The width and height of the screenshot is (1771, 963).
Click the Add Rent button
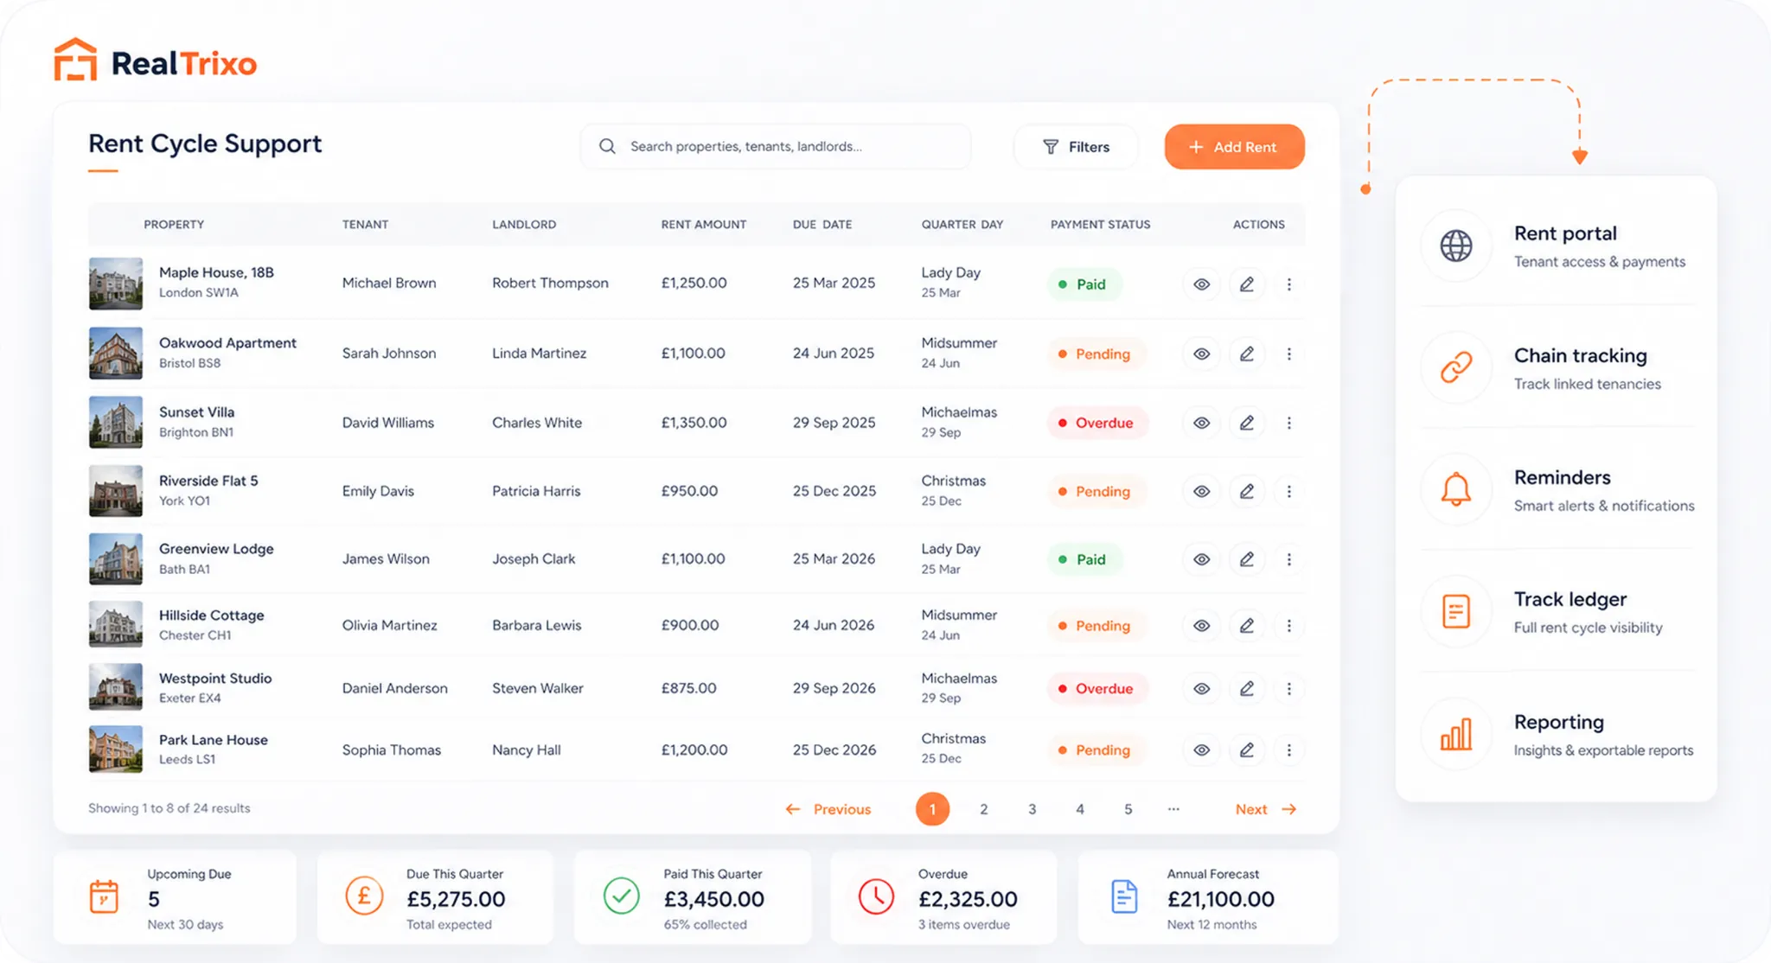point(1234,147)
